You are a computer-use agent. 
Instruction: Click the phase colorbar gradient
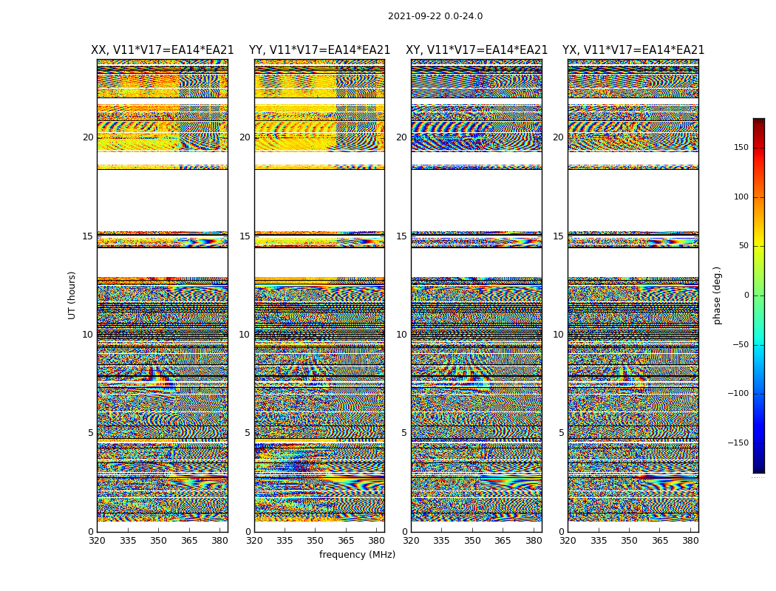(759, 295)
